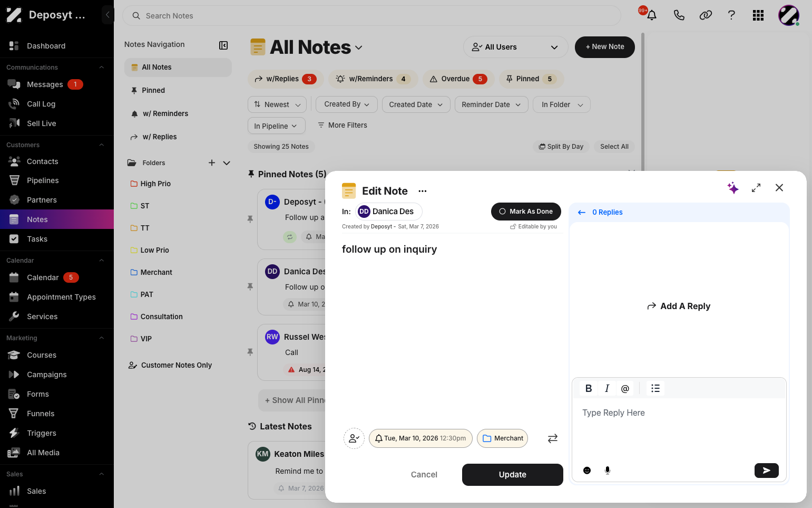Click the + New Note button
The height and width of the screenshot is (508, 812).
click(605, 47)
